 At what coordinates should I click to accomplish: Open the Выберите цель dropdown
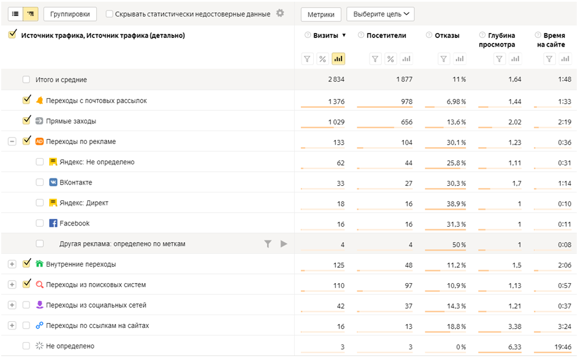[380, 14]
